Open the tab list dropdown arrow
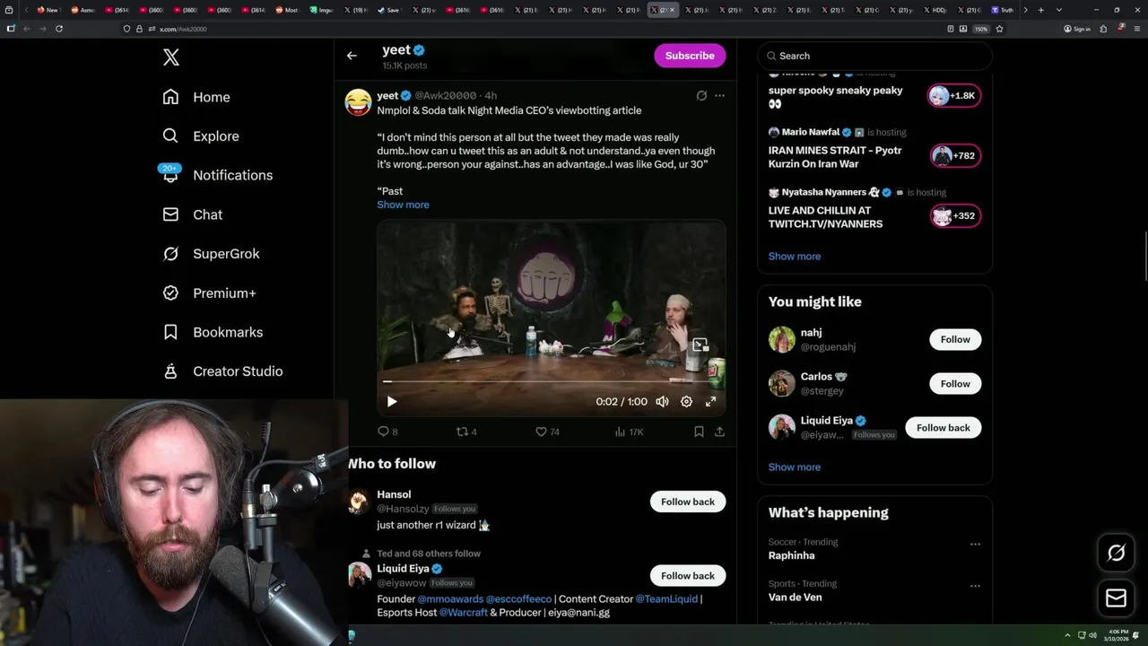The height and width of the screenshot is (646, 1148). pyautogui.click(x=1059, y=10)
